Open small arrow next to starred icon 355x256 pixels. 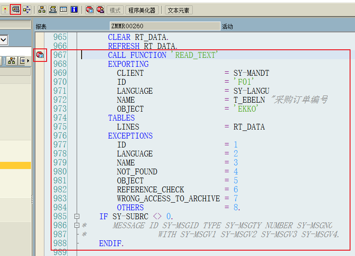(x=28, y=61)
